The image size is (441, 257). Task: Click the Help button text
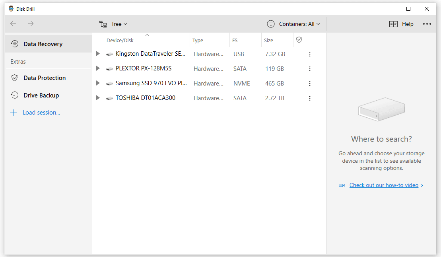click(408, 24)
